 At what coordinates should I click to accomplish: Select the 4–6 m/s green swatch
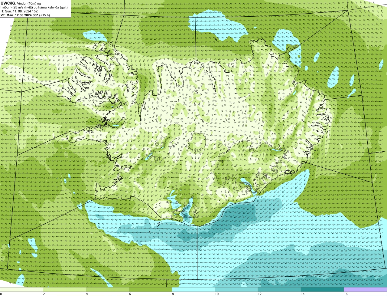tap(107, 289)
